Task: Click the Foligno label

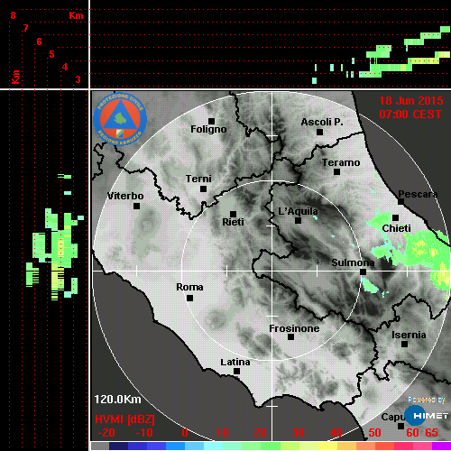Action: click(208, 130)
